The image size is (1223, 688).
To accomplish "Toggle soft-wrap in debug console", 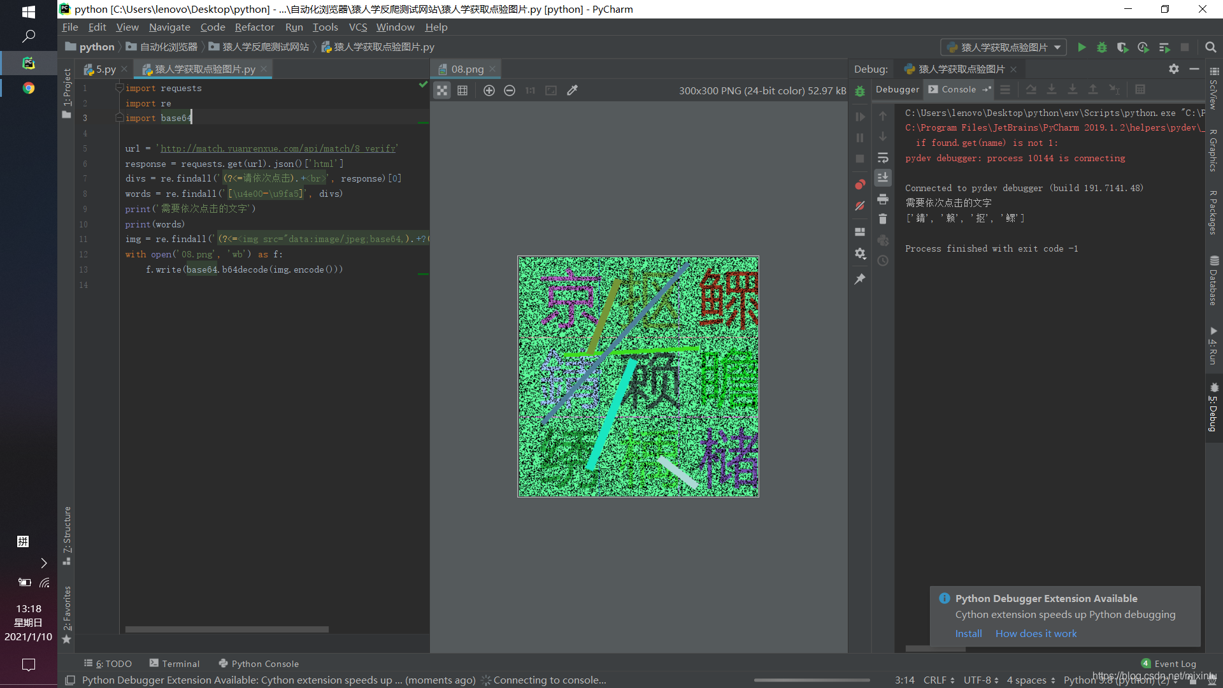I will click(x=883, y=157).
